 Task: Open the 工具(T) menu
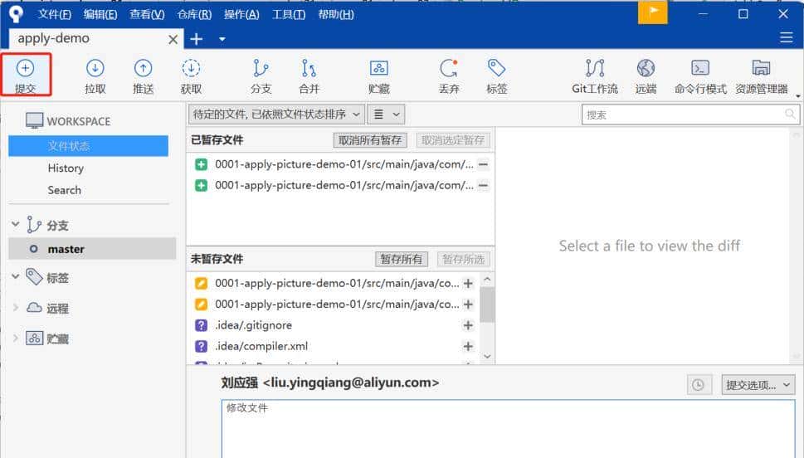click(x=289, y=14)
